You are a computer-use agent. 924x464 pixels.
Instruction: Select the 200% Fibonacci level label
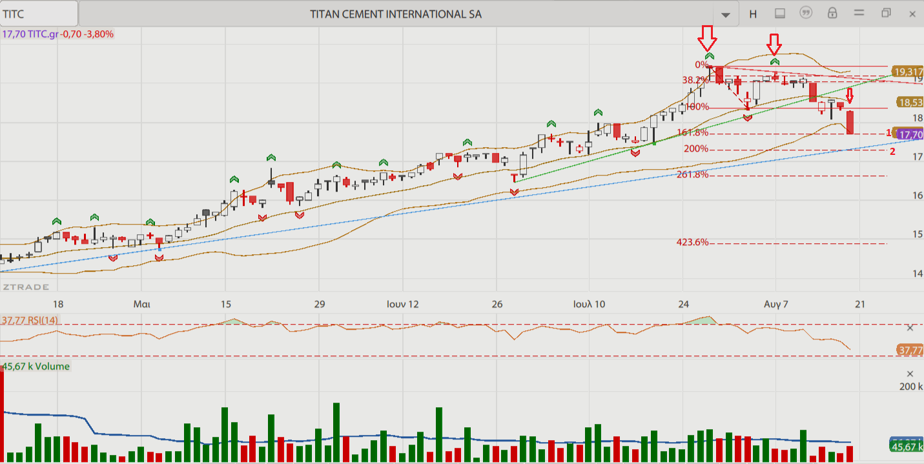696,149
